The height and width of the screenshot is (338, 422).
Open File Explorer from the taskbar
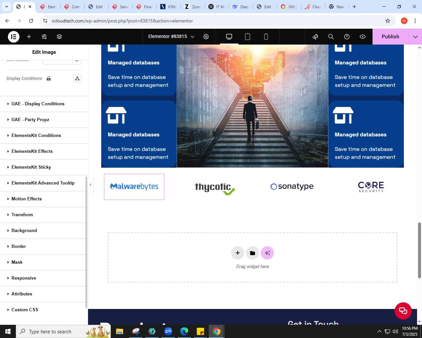(x=120, y=331)
